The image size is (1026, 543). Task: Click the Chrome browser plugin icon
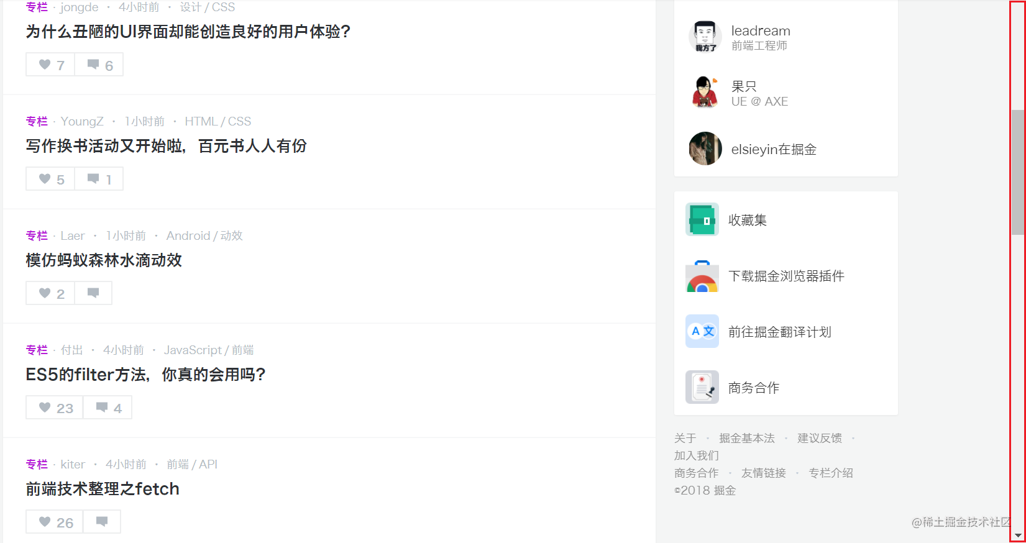click(702, 276)
